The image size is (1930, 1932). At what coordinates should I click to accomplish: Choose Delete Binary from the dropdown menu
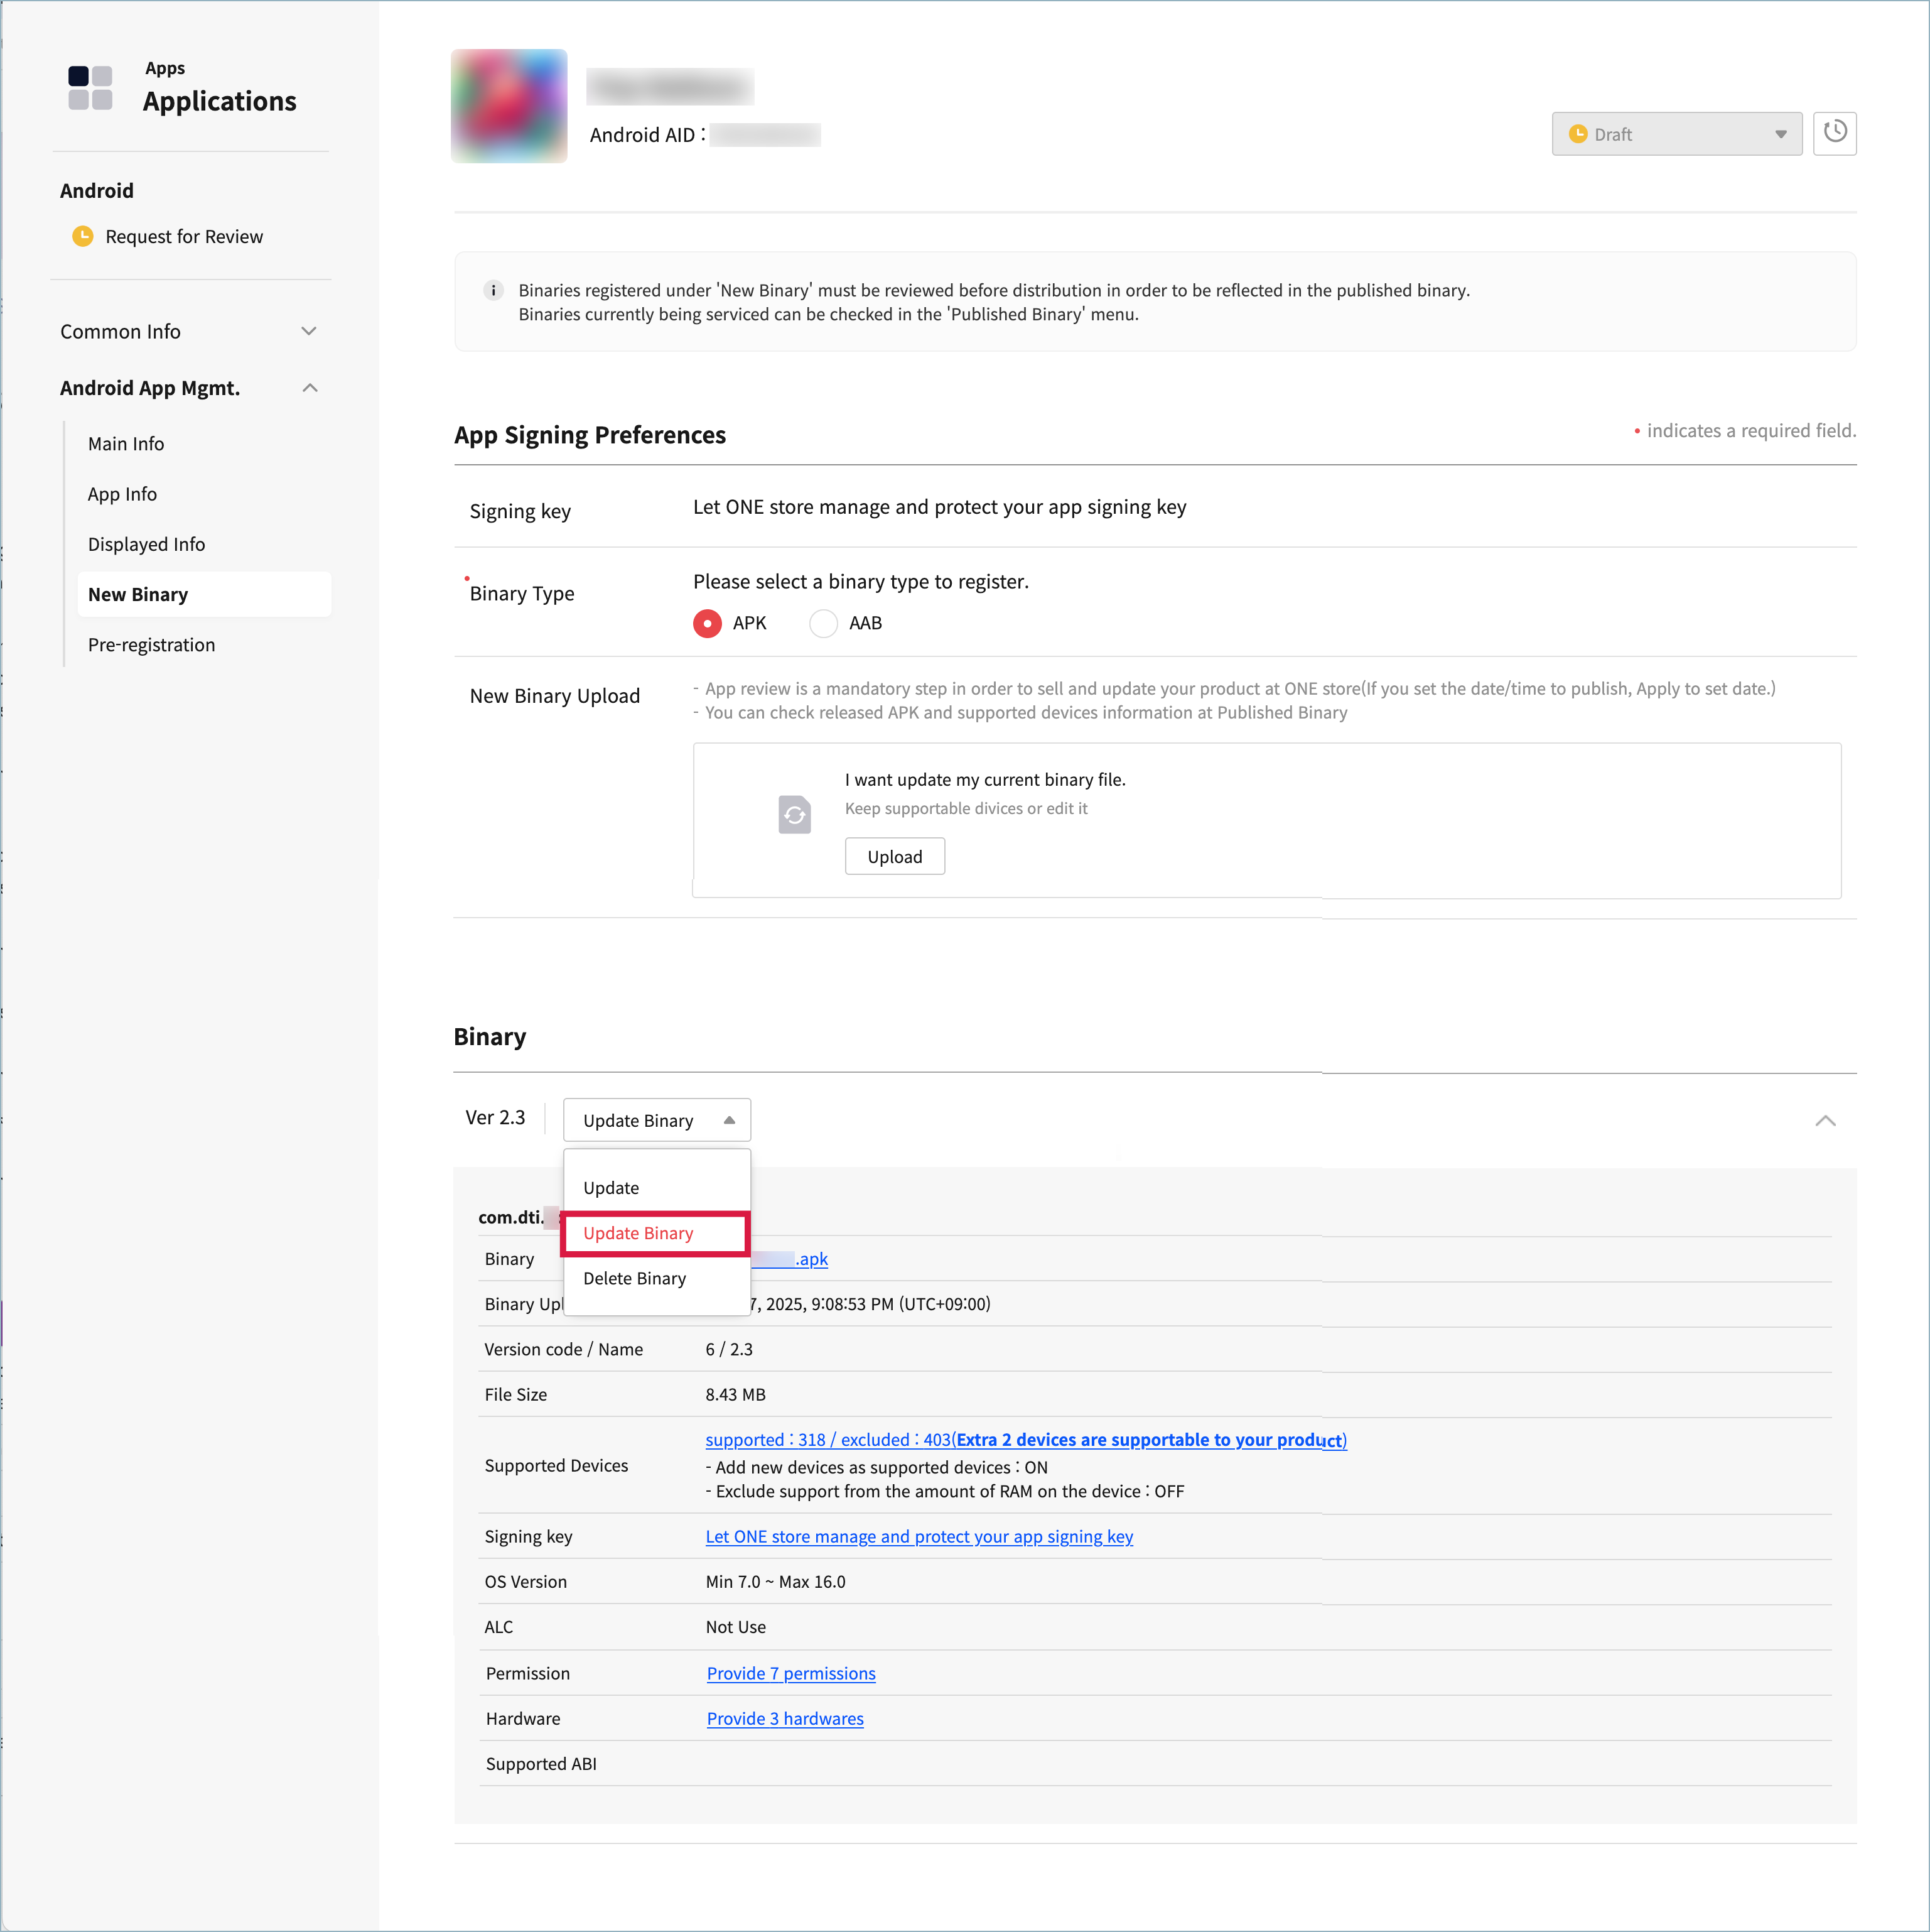[x=635, y=1279]
